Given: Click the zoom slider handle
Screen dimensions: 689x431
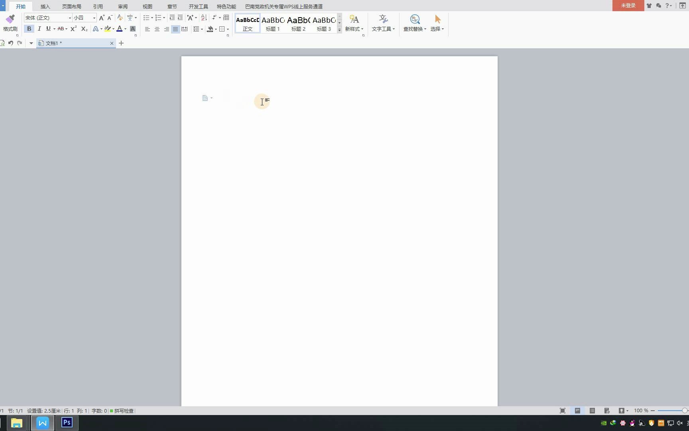Looking at the screenshot, I should tap(684, 411).
